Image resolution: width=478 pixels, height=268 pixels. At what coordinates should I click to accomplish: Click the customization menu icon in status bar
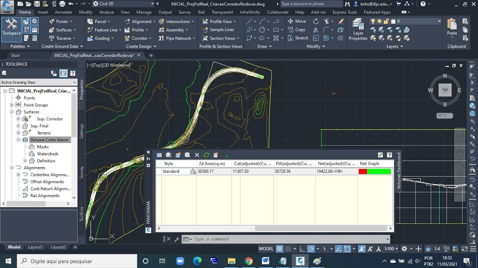(x=474, y=249)
